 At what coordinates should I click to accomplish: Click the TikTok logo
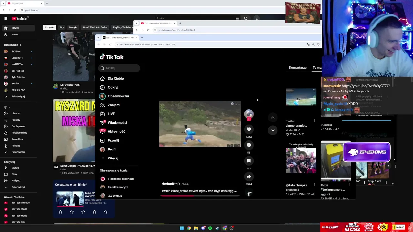pos(112,57)
